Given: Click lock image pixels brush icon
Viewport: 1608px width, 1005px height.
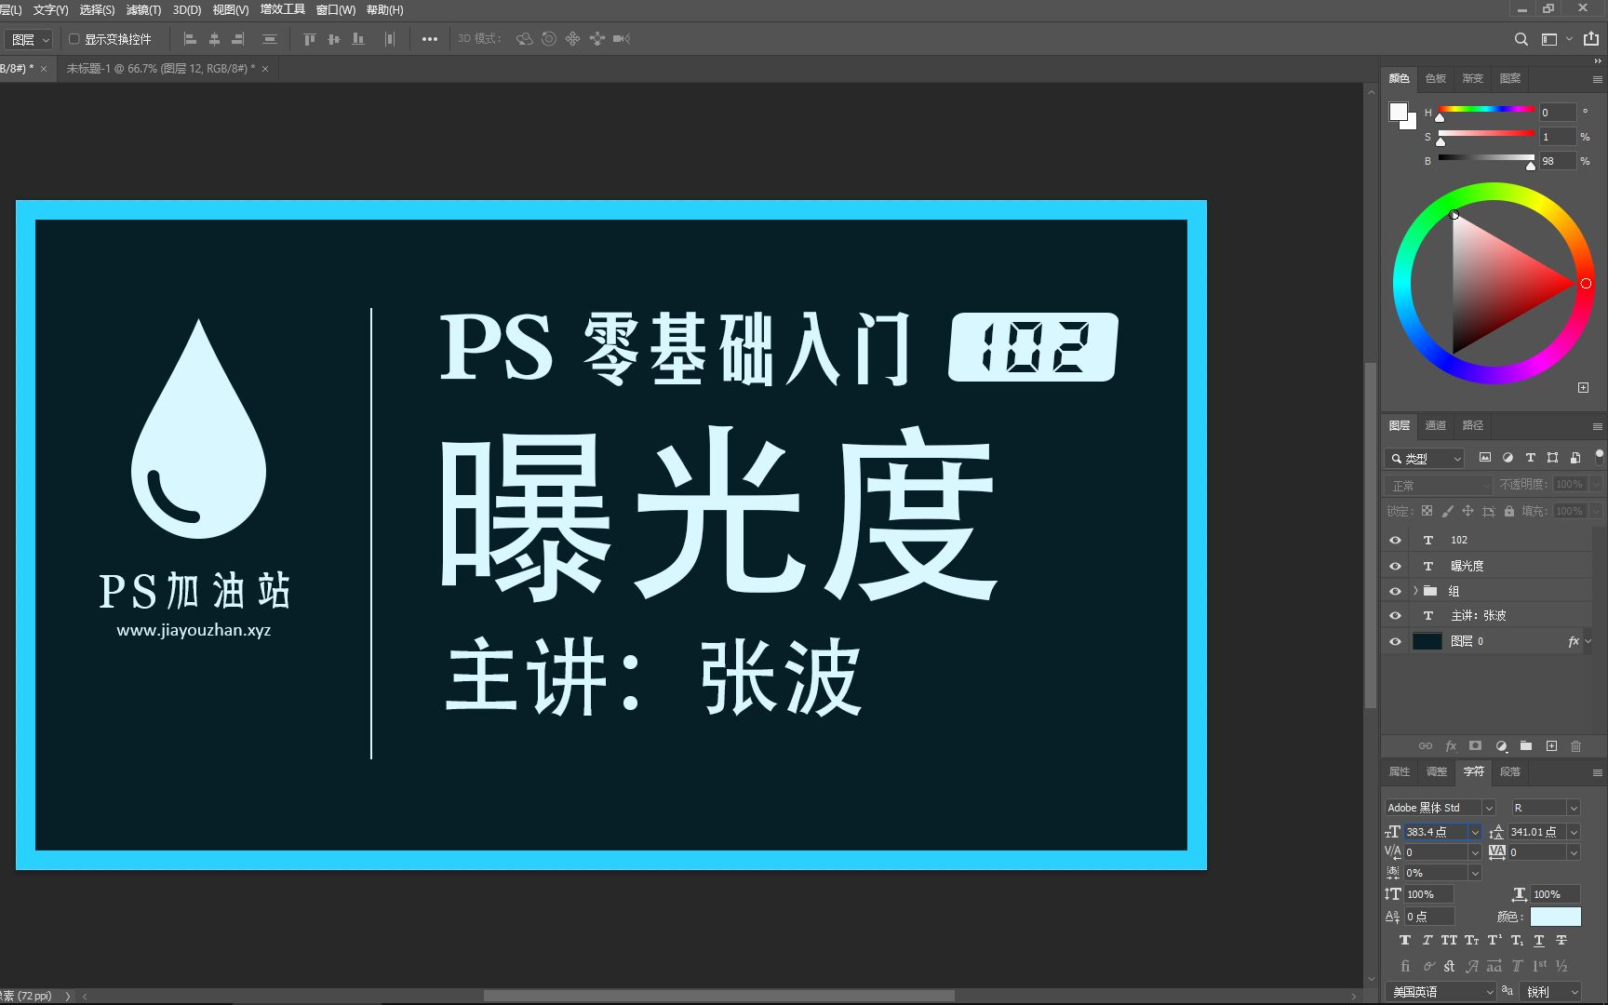Looking at the screenshot, I should click(x=1447, y=511).
